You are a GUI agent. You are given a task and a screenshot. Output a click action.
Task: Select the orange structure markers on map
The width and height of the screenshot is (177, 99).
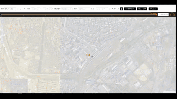[88, 55]
